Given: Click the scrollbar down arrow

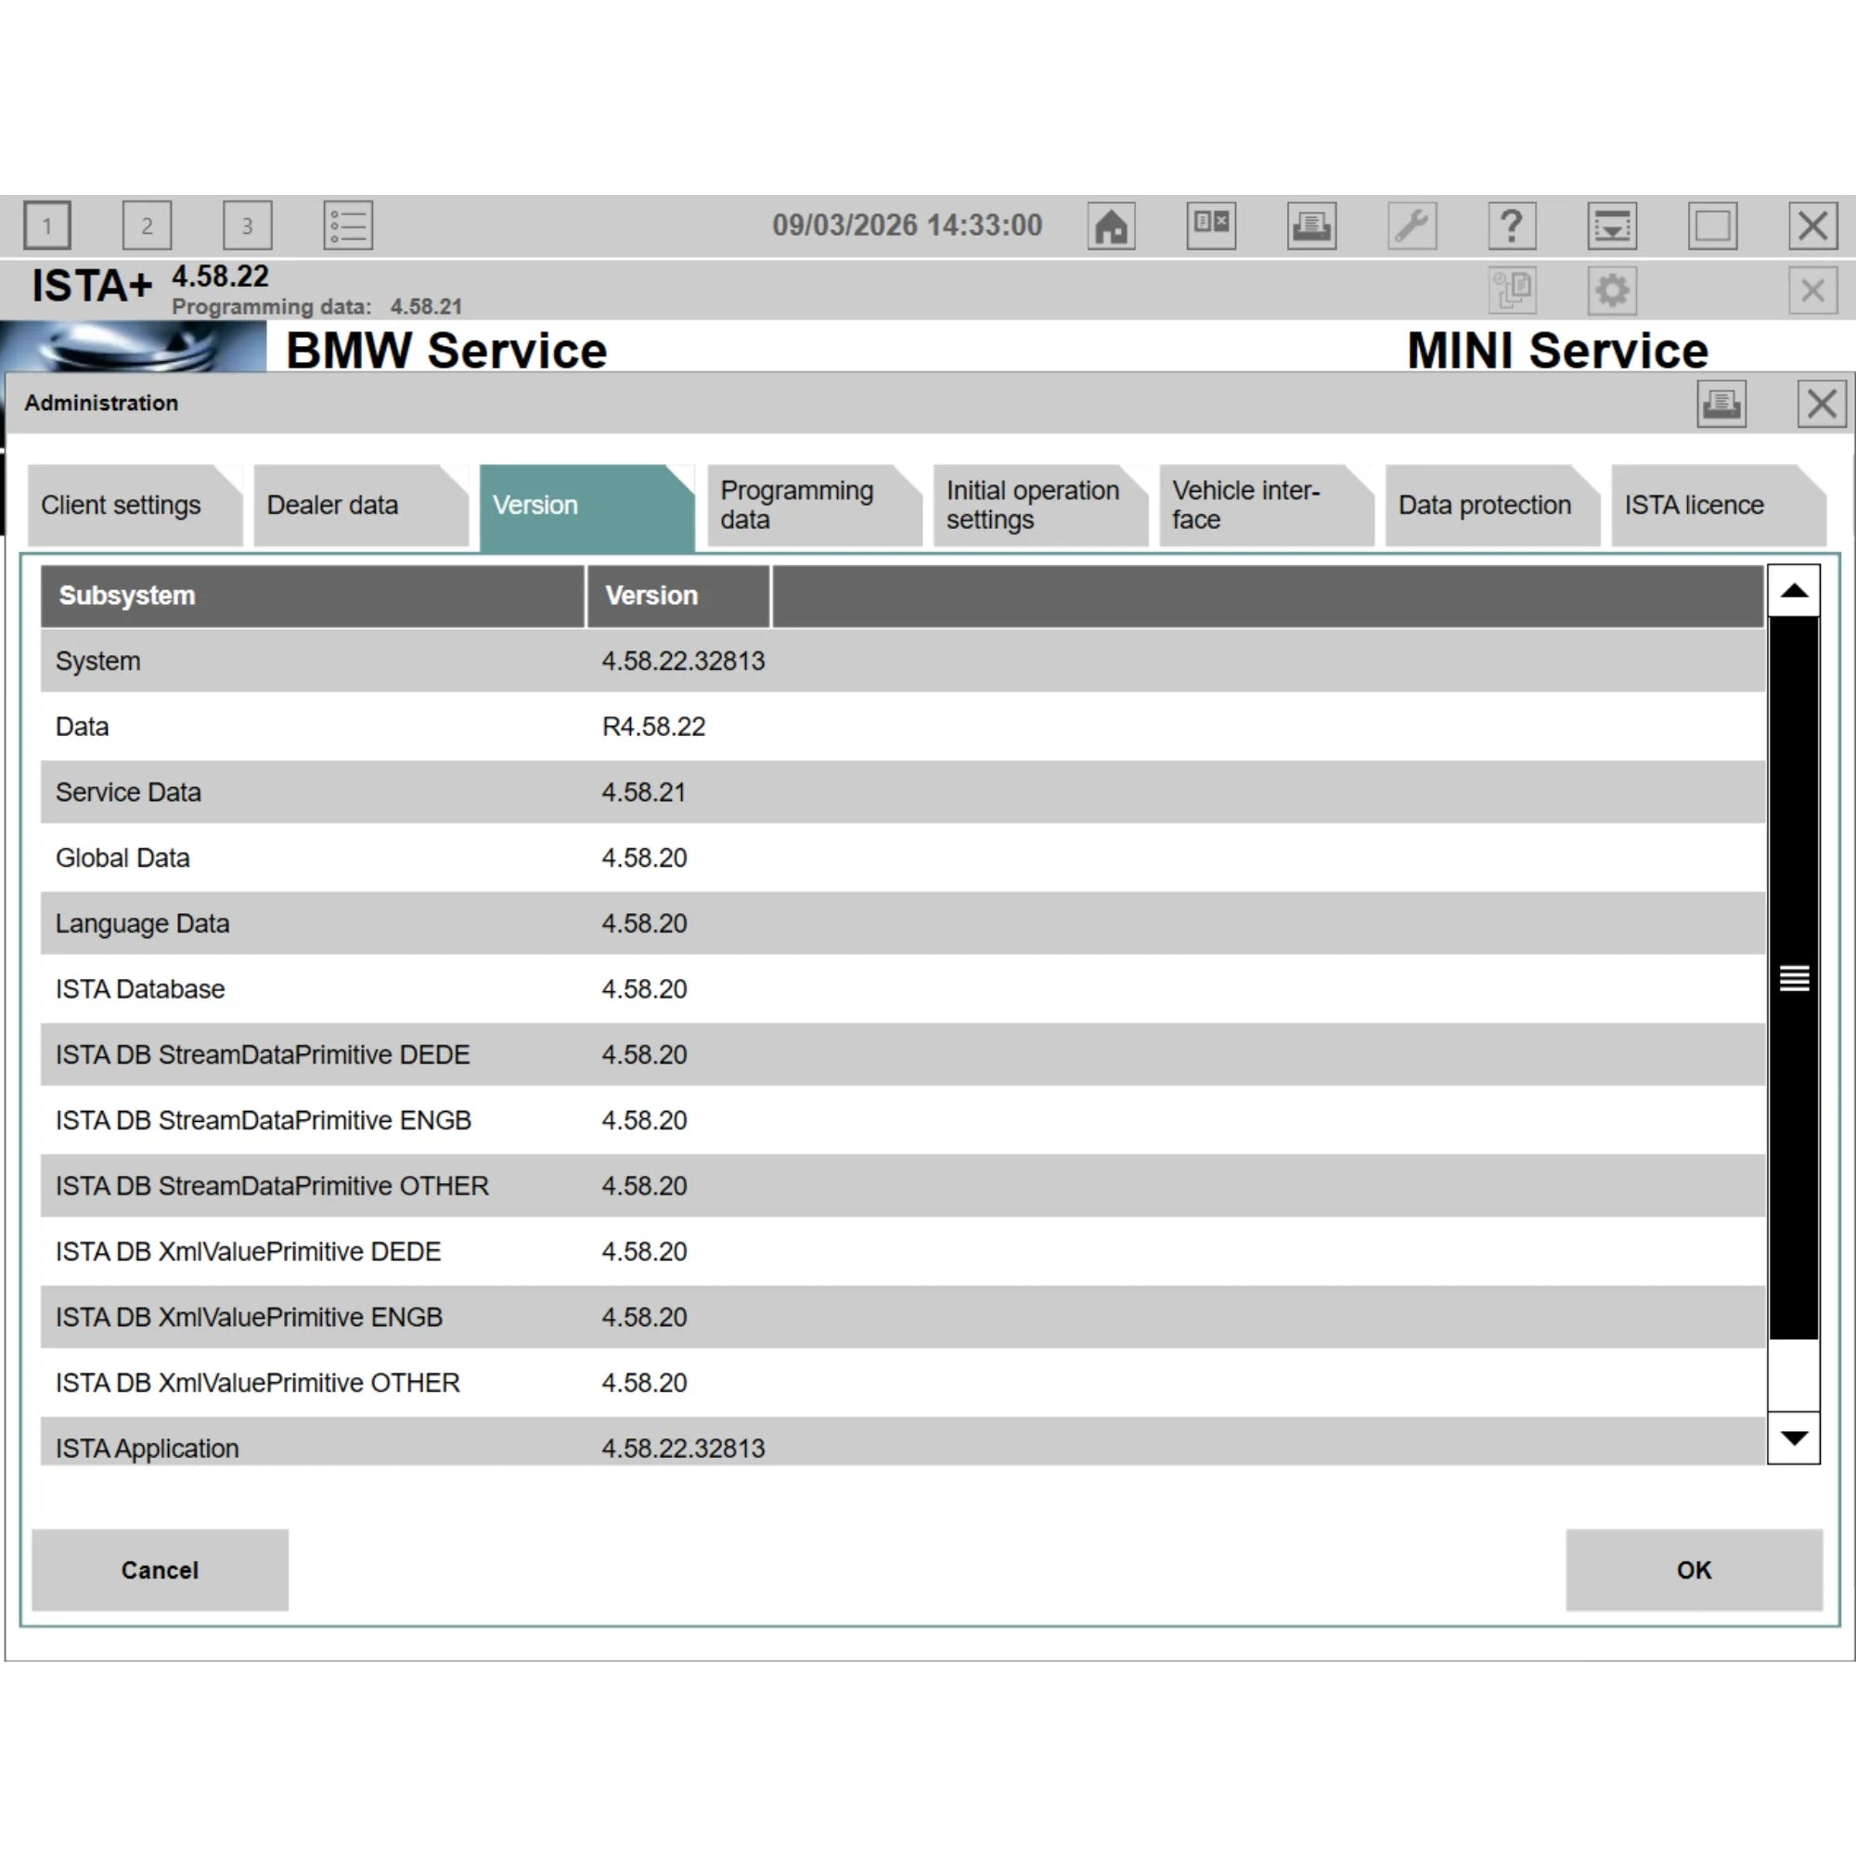Looking at the screenshot, I should tap(1793, 1439).
